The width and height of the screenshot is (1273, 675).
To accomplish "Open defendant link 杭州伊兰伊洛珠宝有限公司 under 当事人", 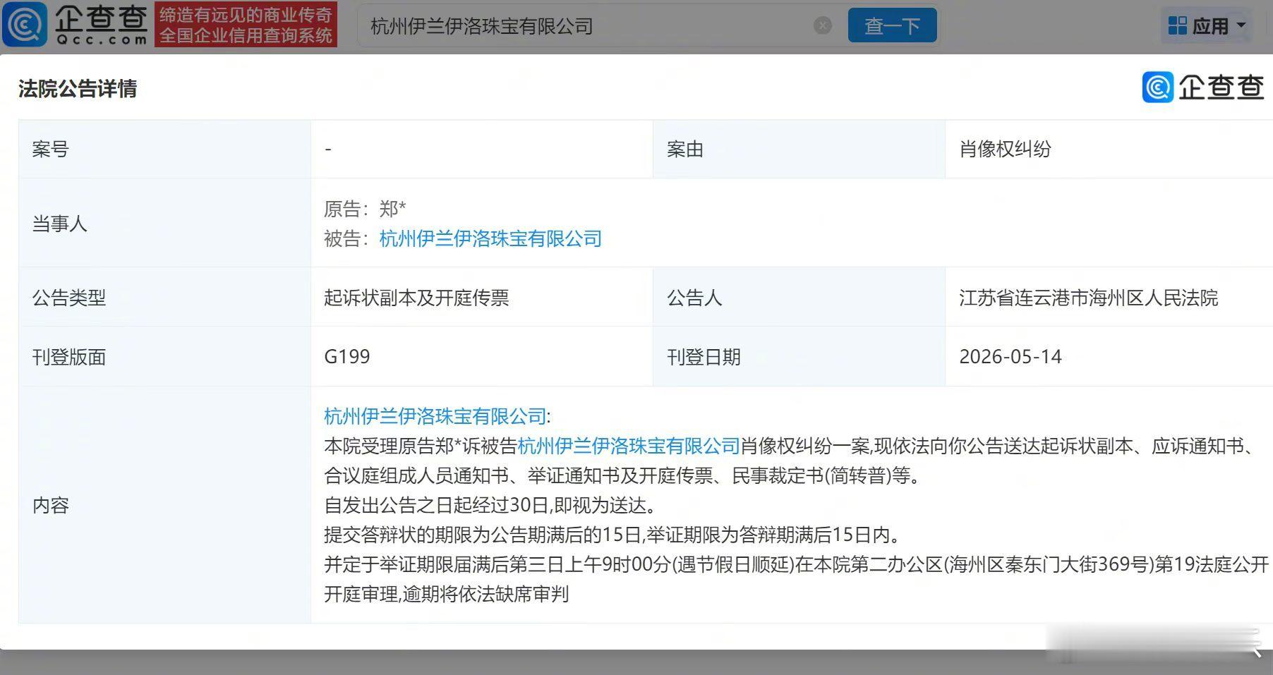I will coord(490,239).
